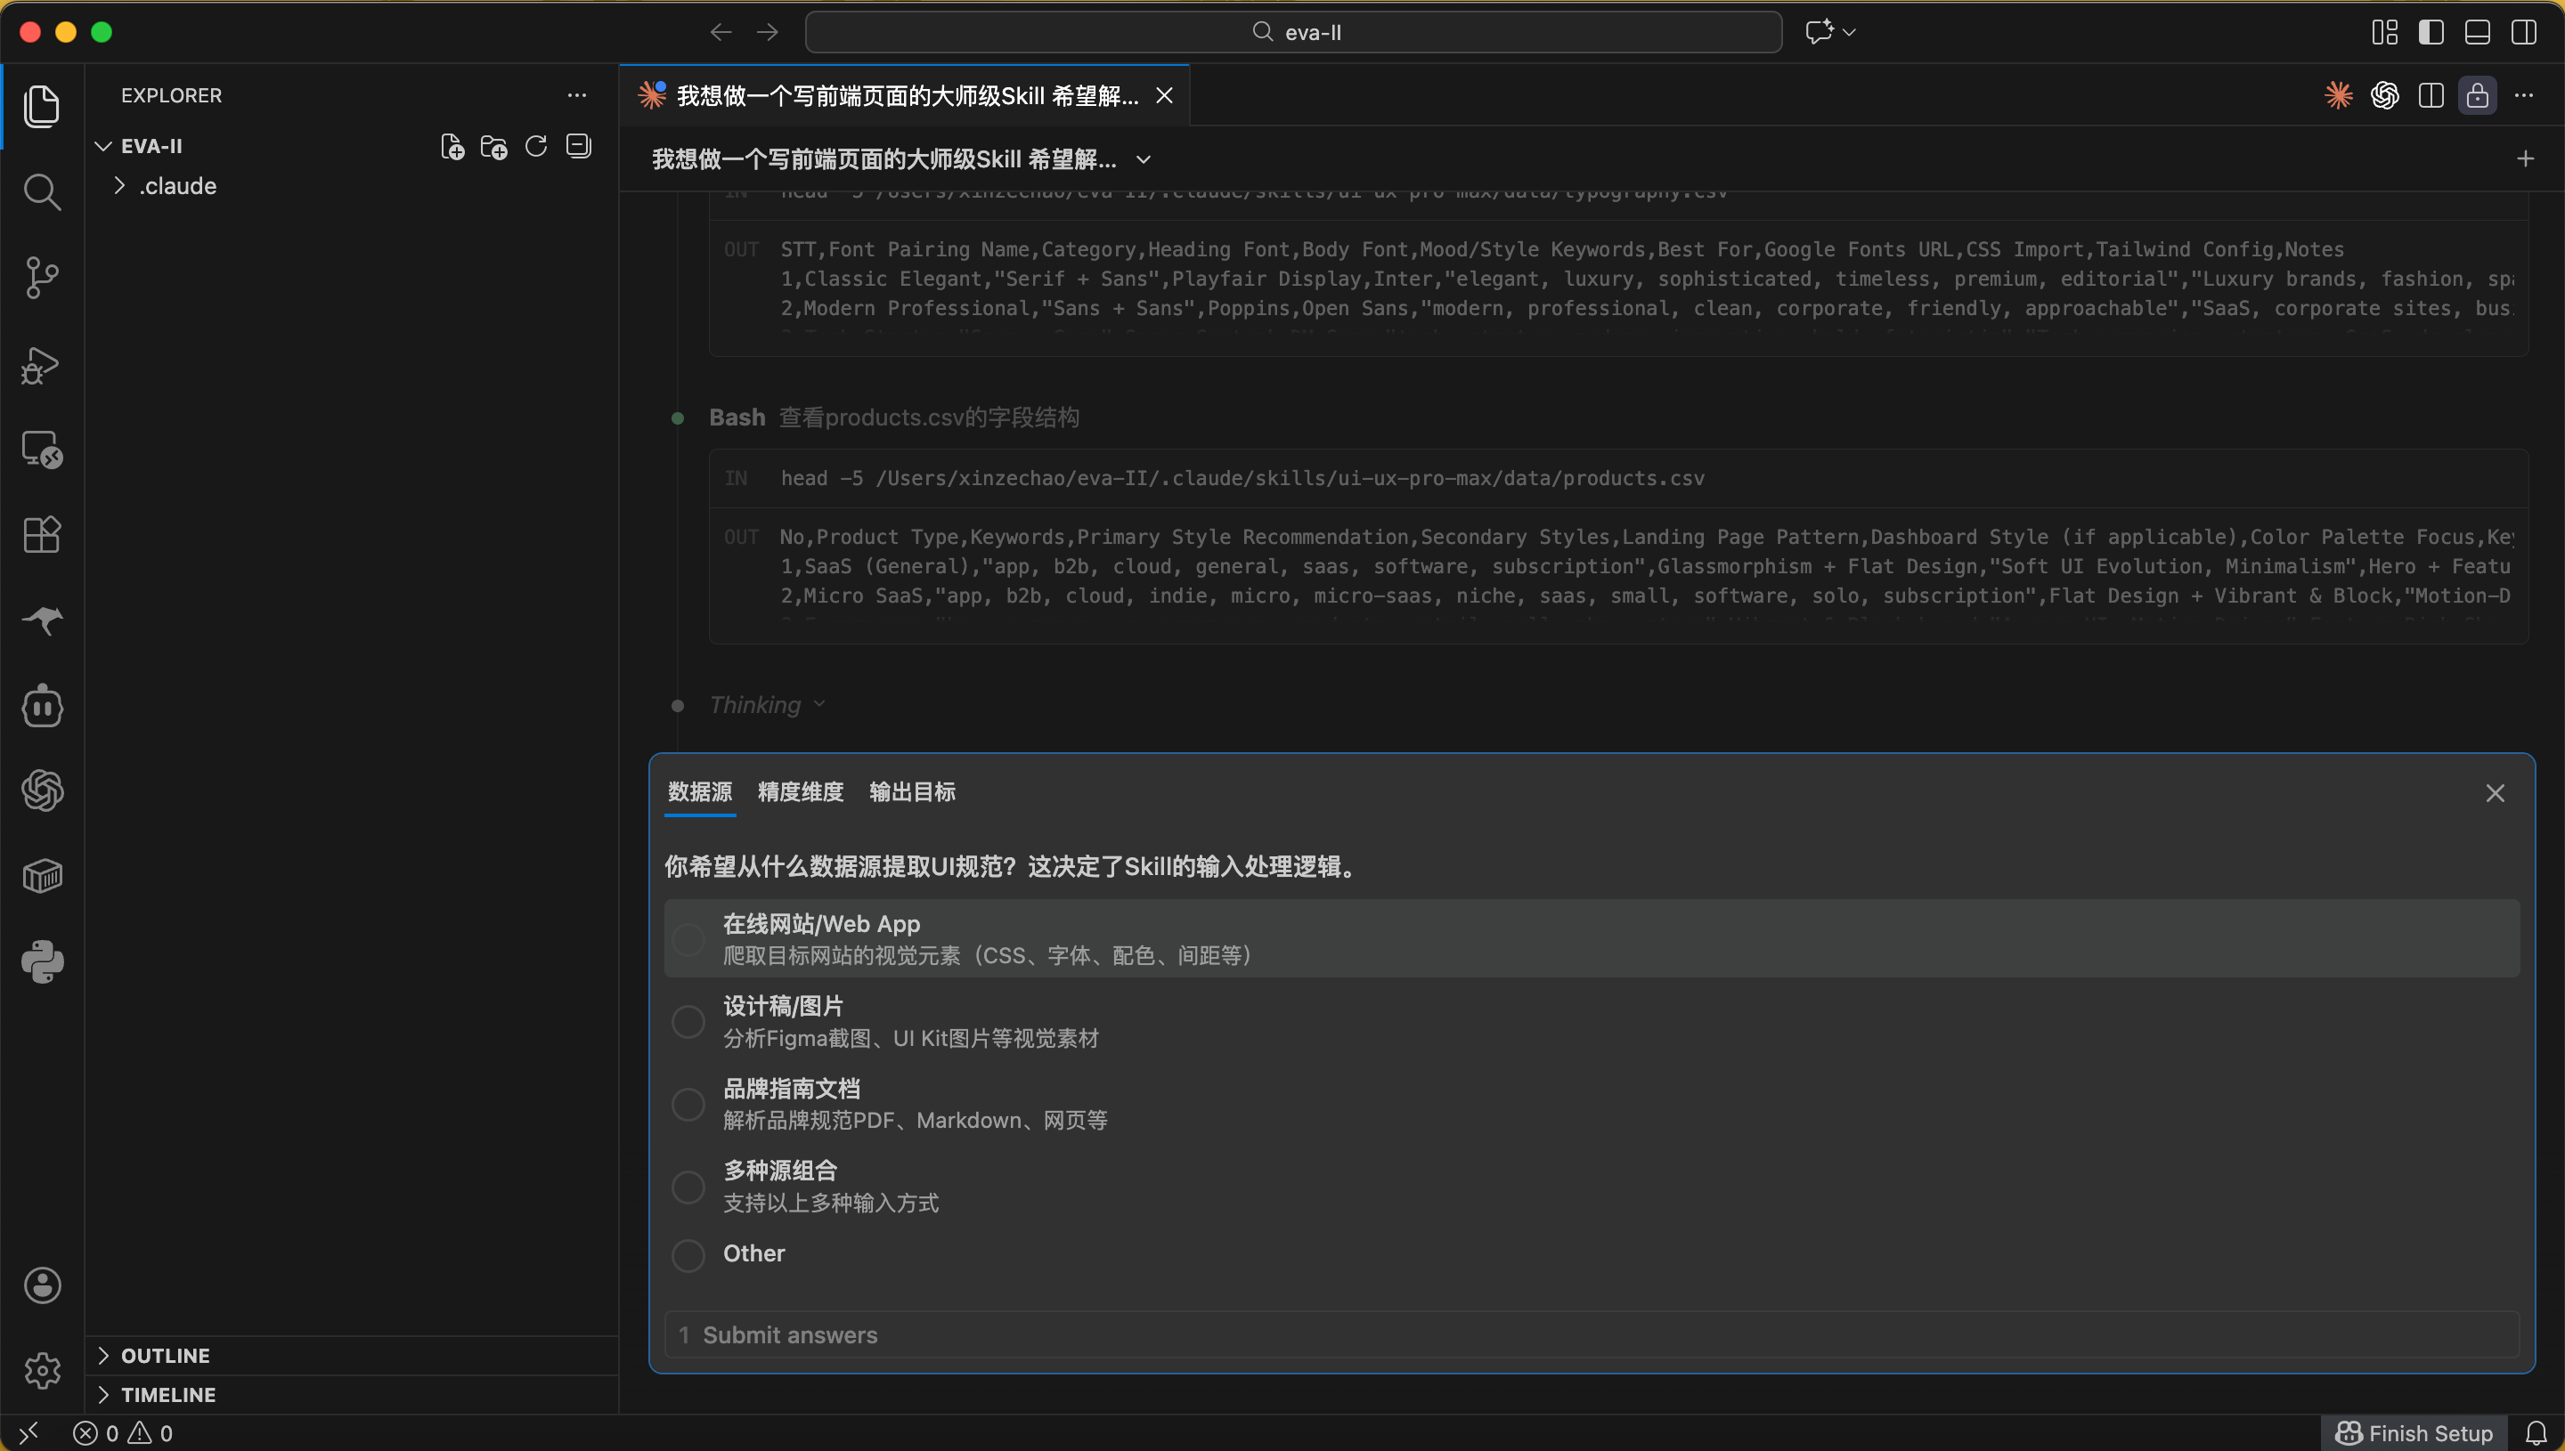Viewport: 2565px width, 1451px height.
Task: Go back in navigation history
Action: pos(721,33)
